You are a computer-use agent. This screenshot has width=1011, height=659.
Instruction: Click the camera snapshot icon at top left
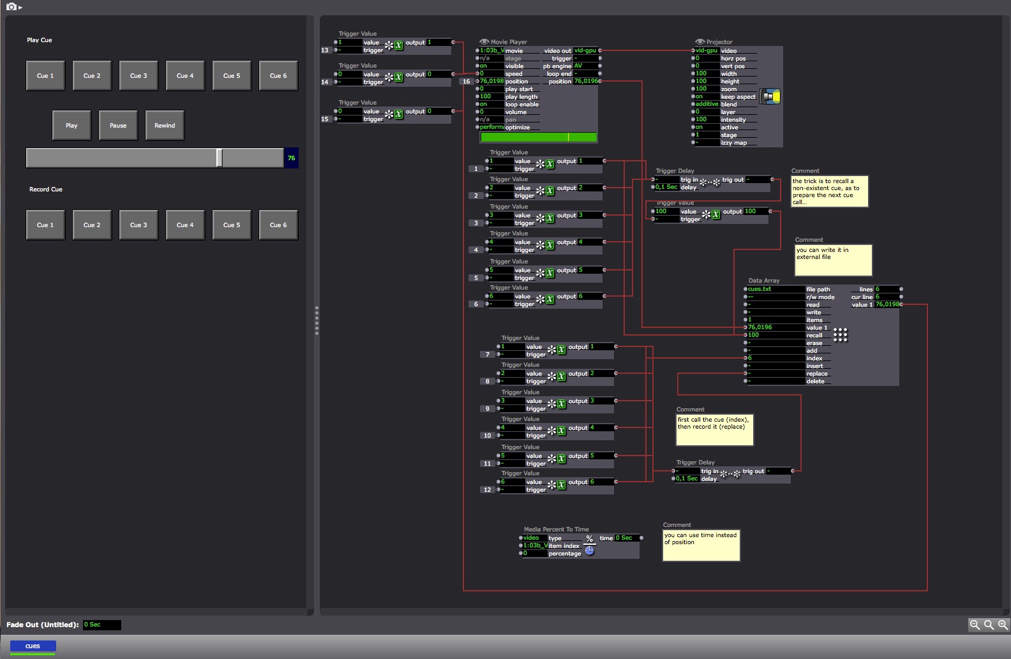pyautogui.click(x=11, y=6)
